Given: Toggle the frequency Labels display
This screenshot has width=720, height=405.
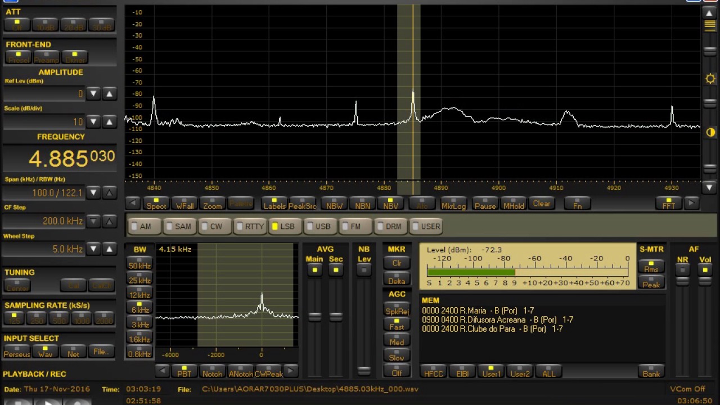Looking at the screenshot, I should pos(274,204).
